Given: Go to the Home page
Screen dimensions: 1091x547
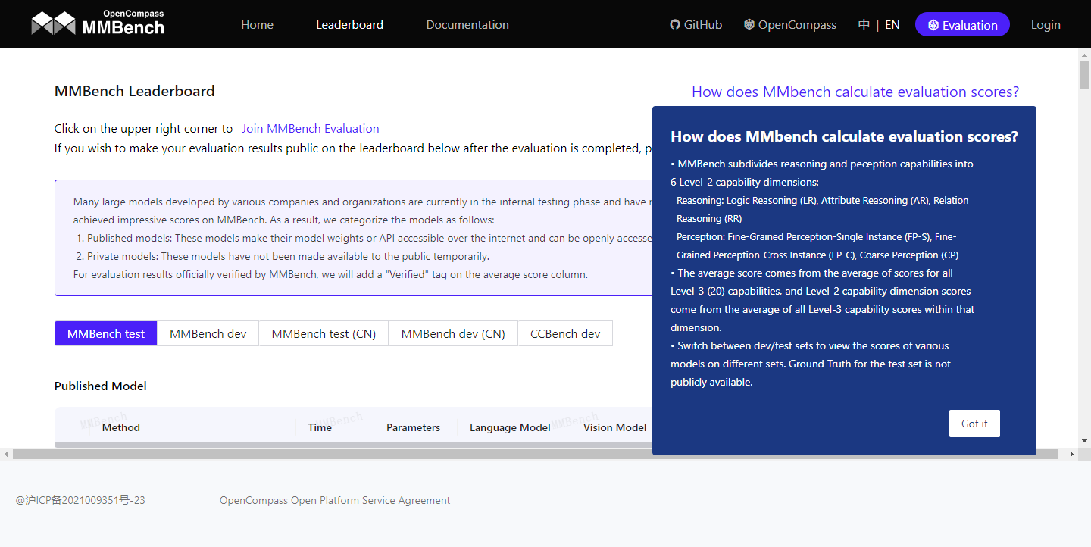Looking at the screenshot, I should point(257,24).
